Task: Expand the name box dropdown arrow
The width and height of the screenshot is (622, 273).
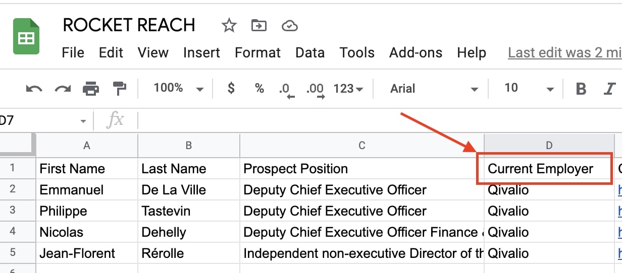Action: tap(83, 121)
